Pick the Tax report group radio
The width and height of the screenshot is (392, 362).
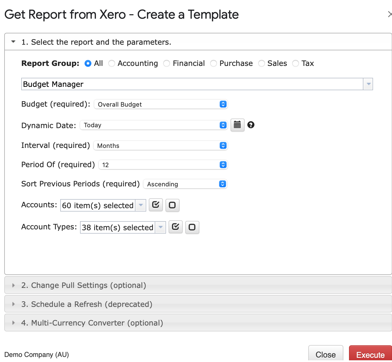coord(296,63)
